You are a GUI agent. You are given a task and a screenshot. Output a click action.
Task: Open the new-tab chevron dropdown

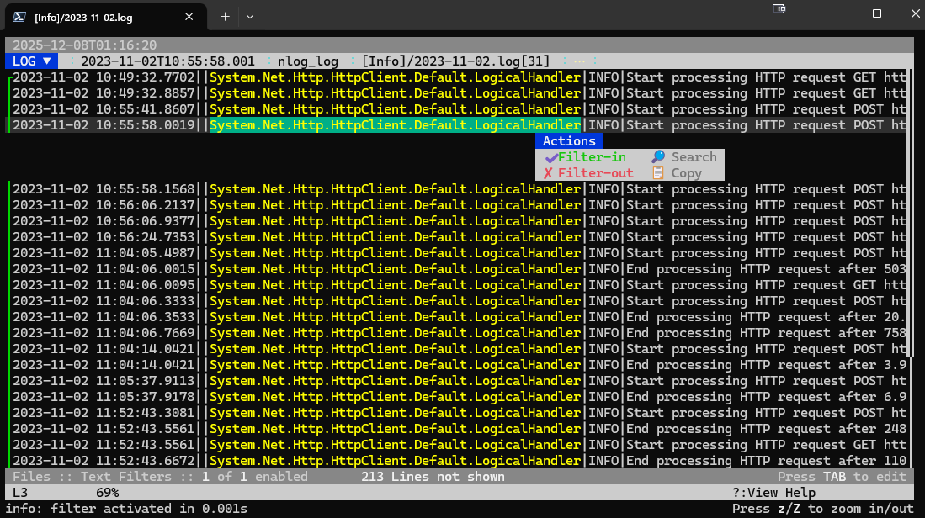pyautogui.click(x=250, y=17)
